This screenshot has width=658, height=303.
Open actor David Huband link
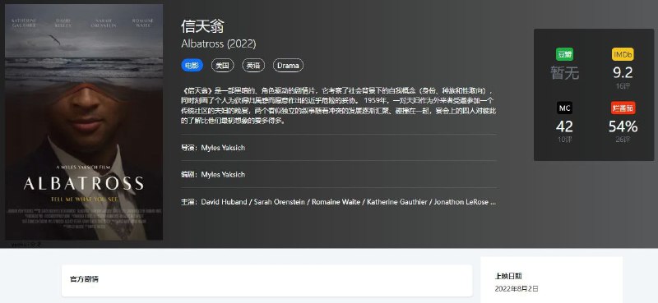pos(224,202)
